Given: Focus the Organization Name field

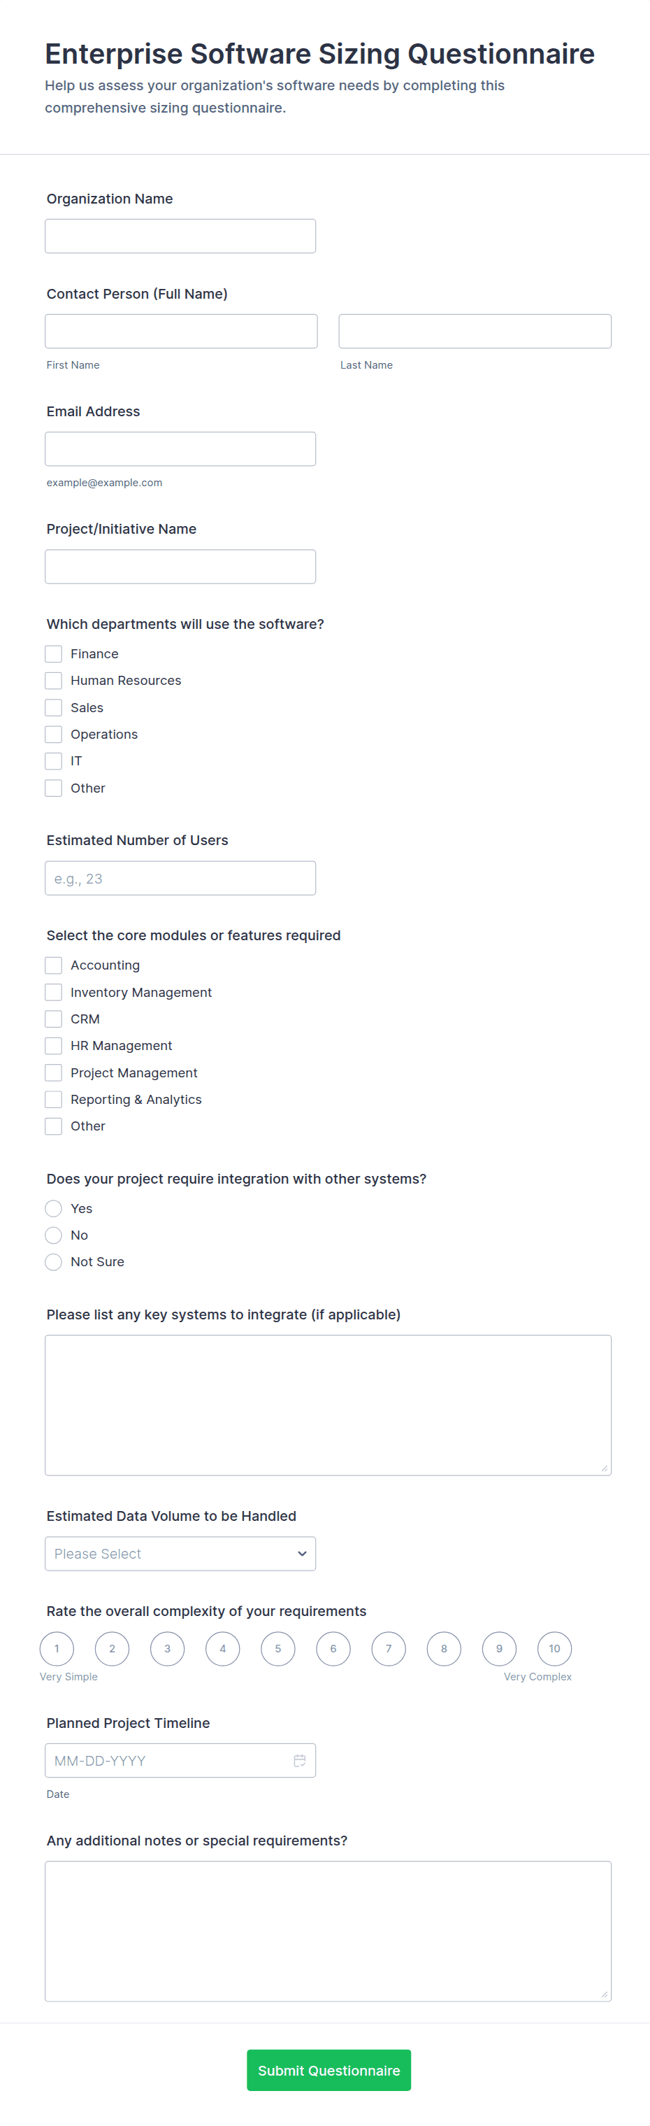Looking at the screenshot, I should (180, 236).
